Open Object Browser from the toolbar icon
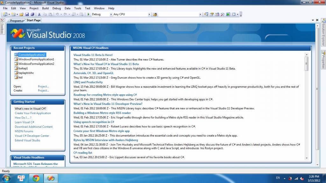Image resolution: width=326 pixels, height=183 pixels. (x=217, y=14)
